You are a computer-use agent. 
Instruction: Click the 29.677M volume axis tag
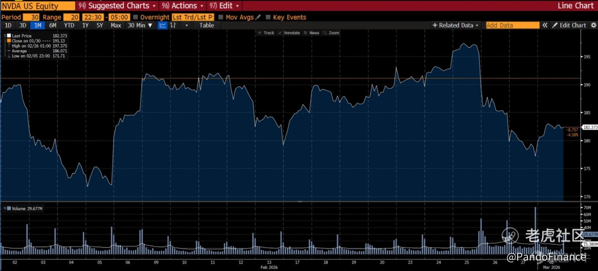click(590, 235)
